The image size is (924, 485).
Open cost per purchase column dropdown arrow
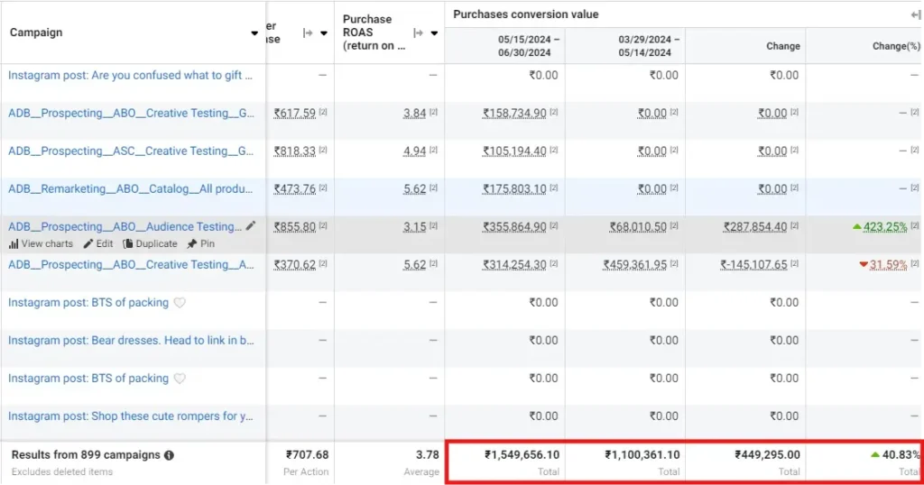323,33
